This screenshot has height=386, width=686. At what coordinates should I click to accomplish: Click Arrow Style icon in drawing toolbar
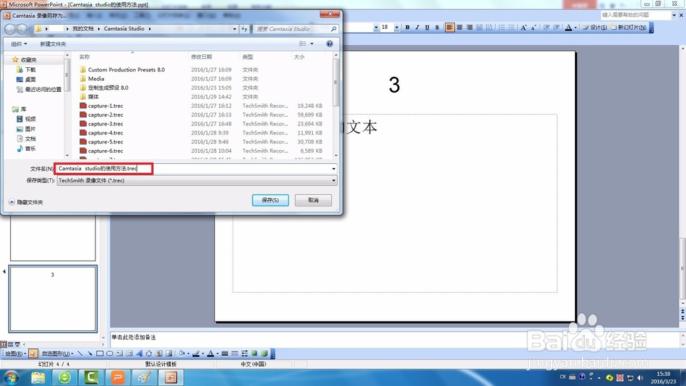point(245,353)
